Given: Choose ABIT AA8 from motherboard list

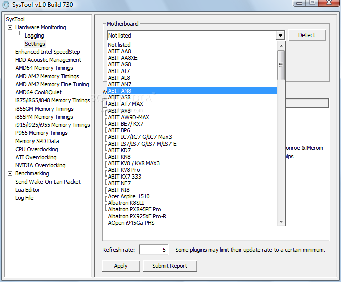Looking at the screenshot, I should (192, 51).
